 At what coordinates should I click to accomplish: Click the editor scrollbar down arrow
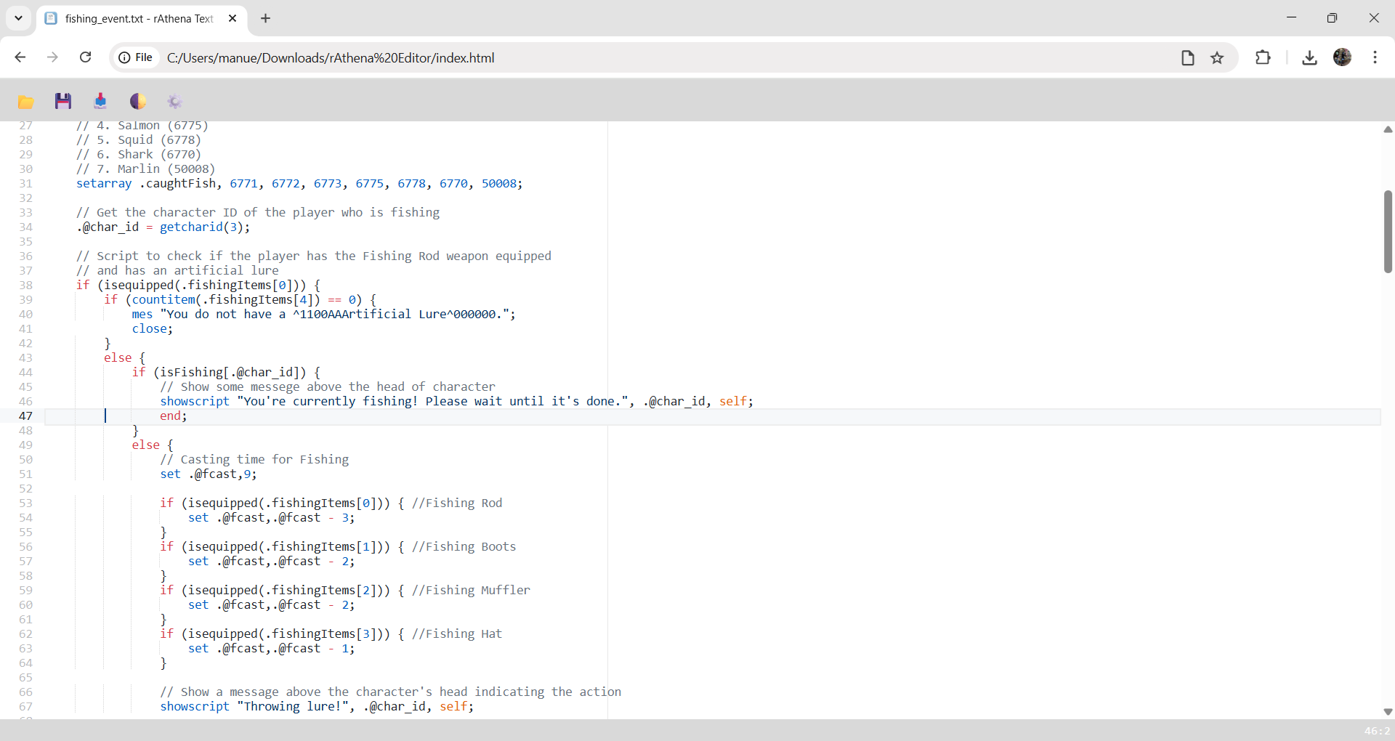(x=1388, y=712)
